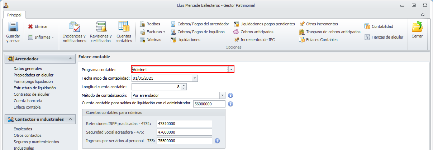Expand the Método de contabilización combo box

tap(222, 95)
